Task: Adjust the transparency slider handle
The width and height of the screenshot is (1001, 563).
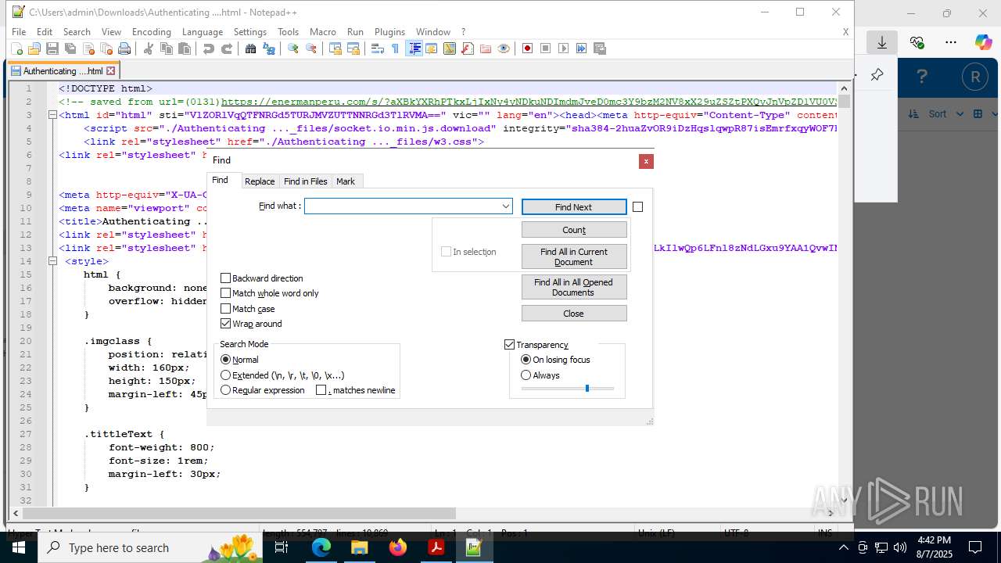Action: click(x=587, y=388)
